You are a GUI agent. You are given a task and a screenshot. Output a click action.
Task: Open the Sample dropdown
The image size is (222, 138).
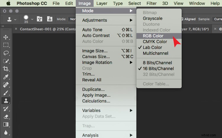[217, 19]
